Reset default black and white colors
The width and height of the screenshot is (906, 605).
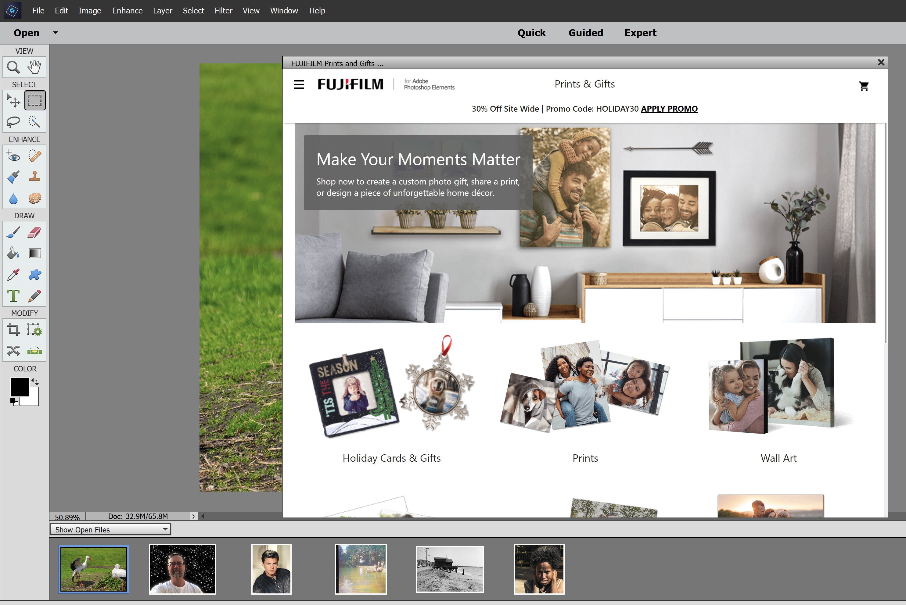click(x=14, y=403)
